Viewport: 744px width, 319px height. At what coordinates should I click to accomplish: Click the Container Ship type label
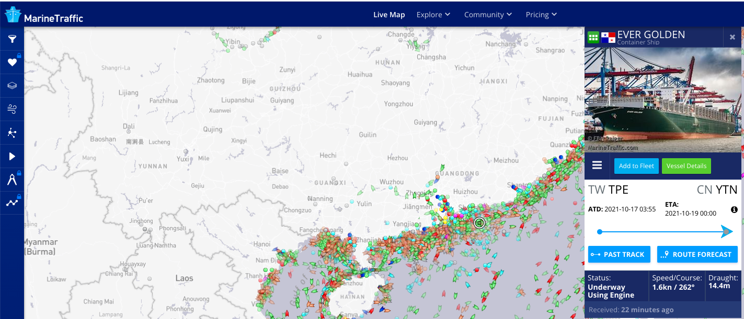(638, 43)
